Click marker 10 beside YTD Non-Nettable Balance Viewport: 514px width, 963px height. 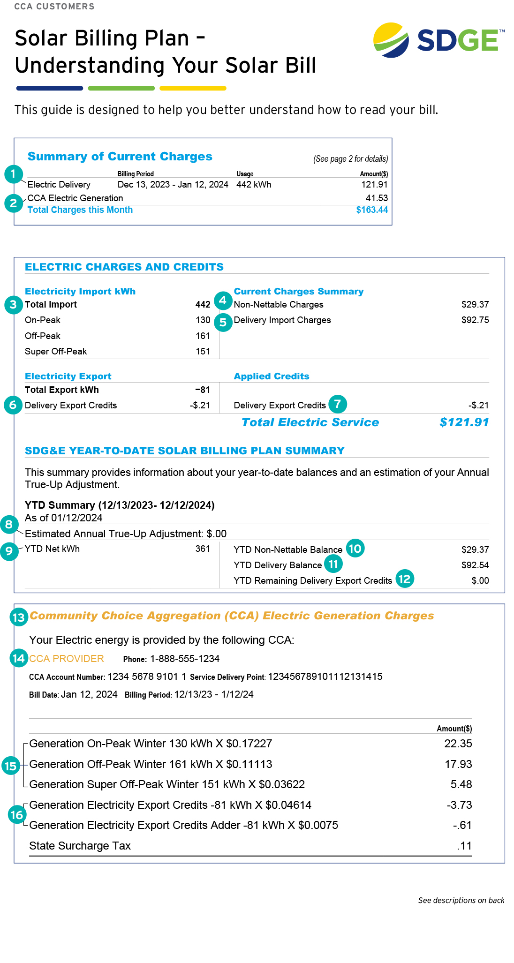[x=355, y=548]
